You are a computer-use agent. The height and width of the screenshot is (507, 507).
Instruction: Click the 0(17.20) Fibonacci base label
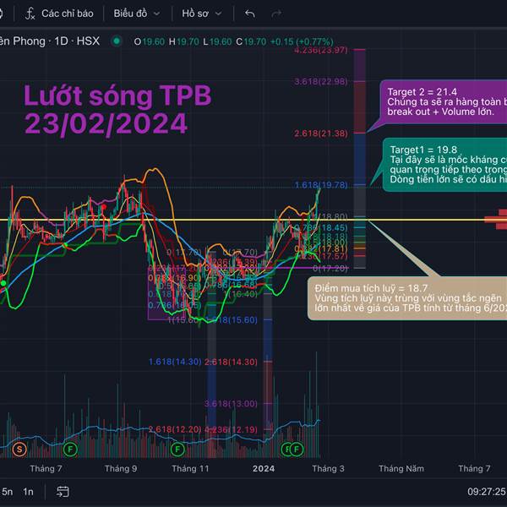pyautogui.click(x=330, y=268)
